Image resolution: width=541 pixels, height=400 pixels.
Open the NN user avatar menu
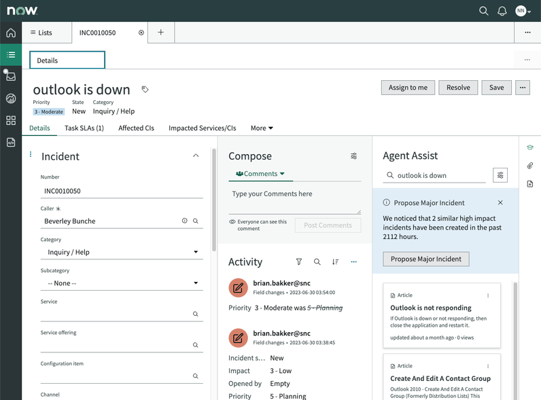[x=523, y=11]
